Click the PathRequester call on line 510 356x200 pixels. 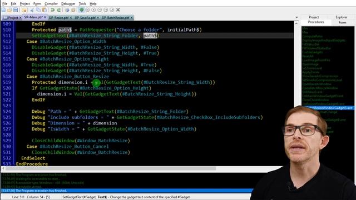97,29
